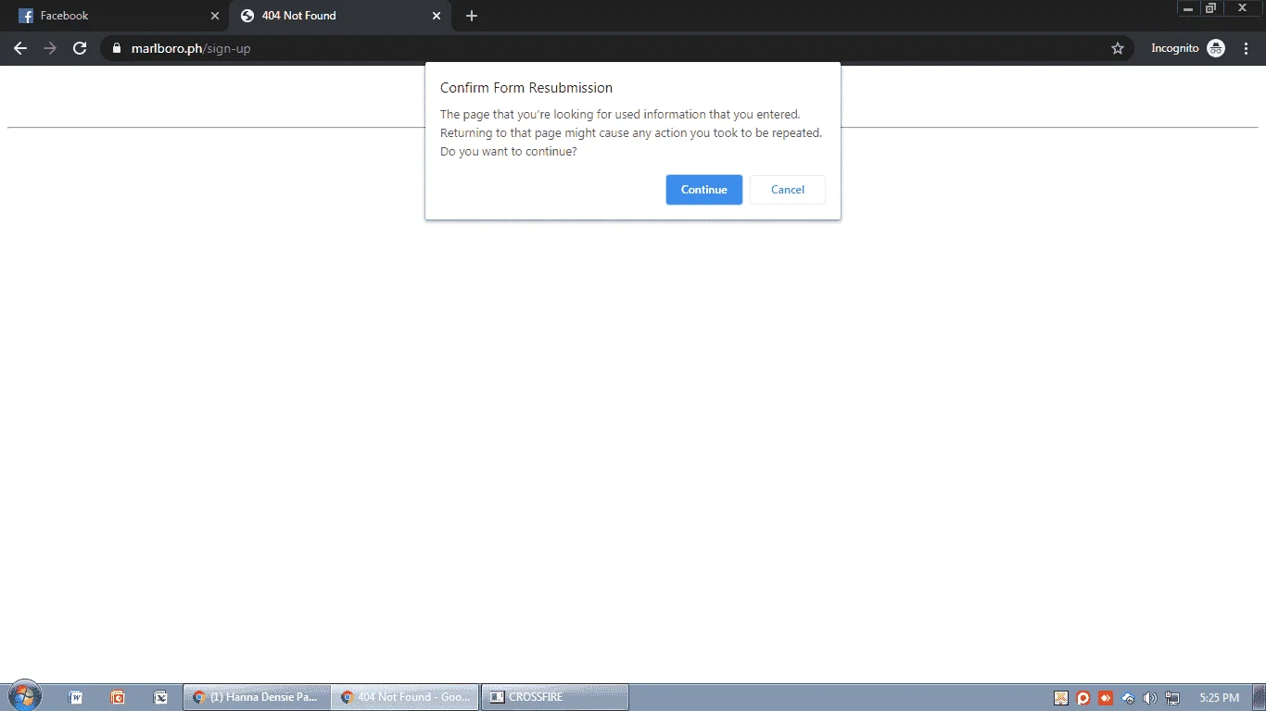
Task: Click the first orange X tray icon
Action: pyautogui.click(x=1061, y=698)
